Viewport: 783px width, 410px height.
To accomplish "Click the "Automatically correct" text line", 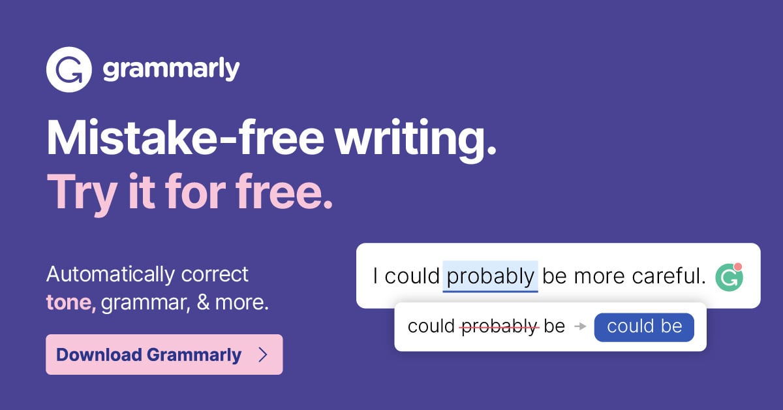I will [x=147, y=274].
